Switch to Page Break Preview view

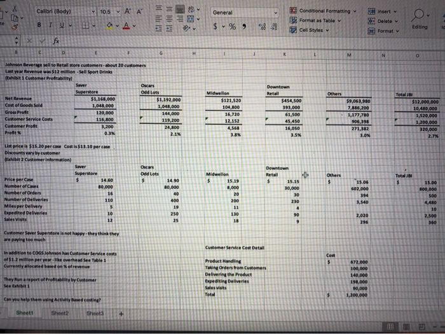pyautogui.click(x=421, y=327)
